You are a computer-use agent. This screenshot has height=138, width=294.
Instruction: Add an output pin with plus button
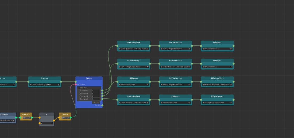[x=94, y=102]
